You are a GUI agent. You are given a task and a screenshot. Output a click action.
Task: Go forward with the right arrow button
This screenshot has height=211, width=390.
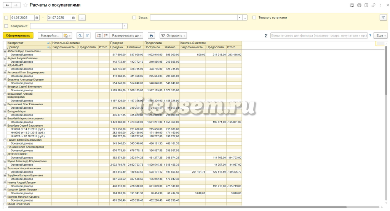(16, 5)
